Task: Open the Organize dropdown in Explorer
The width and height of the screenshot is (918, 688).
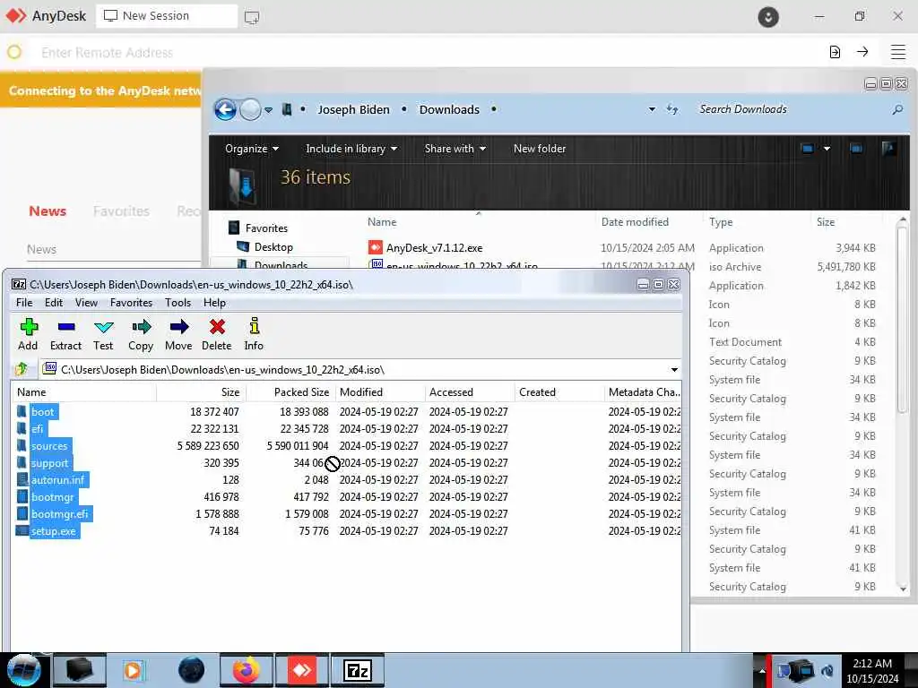Action: click(252, 149)
